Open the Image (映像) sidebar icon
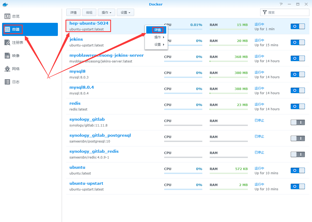This screenshot has width=312, height=222. [x=7, y=56]
